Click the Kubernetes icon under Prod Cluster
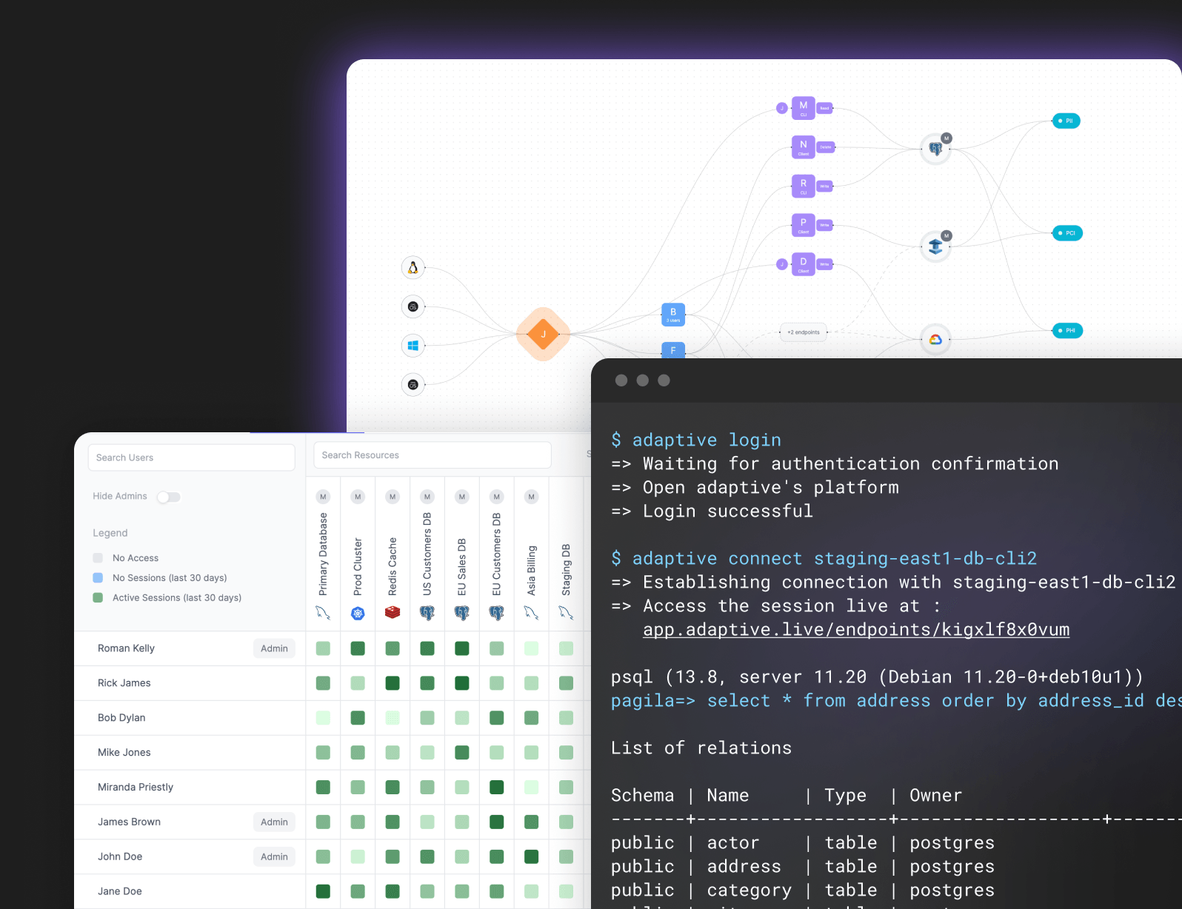 point(358,613)
